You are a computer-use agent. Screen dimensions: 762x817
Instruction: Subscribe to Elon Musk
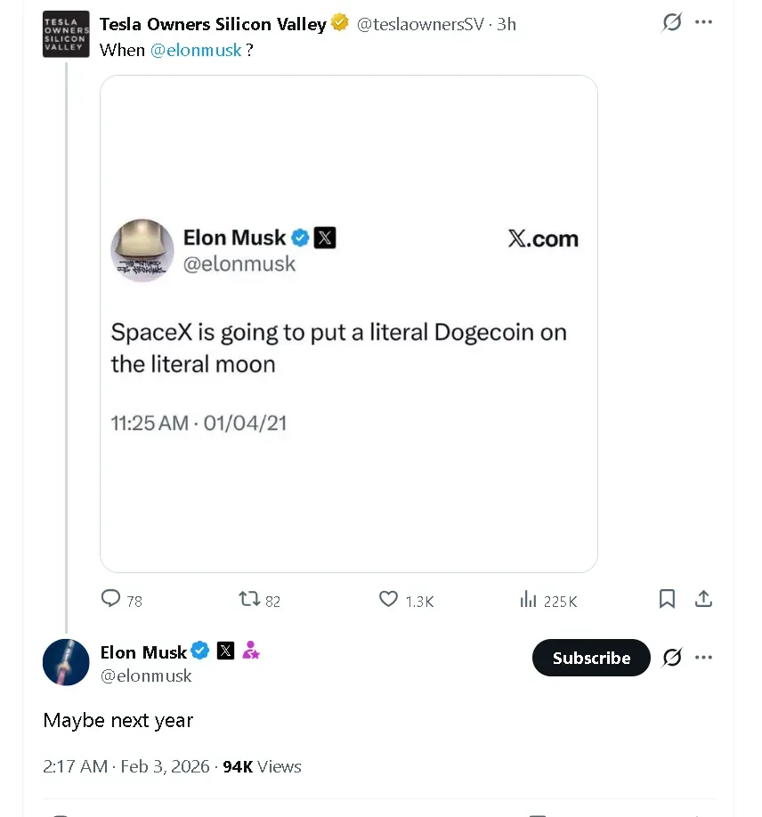click(590, 658)
